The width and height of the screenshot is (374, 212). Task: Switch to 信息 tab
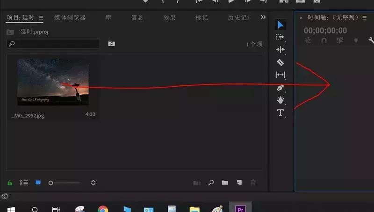coord(137,18)
